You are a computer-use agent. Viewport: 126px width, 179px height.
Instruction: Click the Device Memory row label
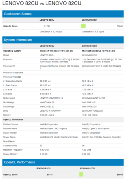[x=10, y=154]
